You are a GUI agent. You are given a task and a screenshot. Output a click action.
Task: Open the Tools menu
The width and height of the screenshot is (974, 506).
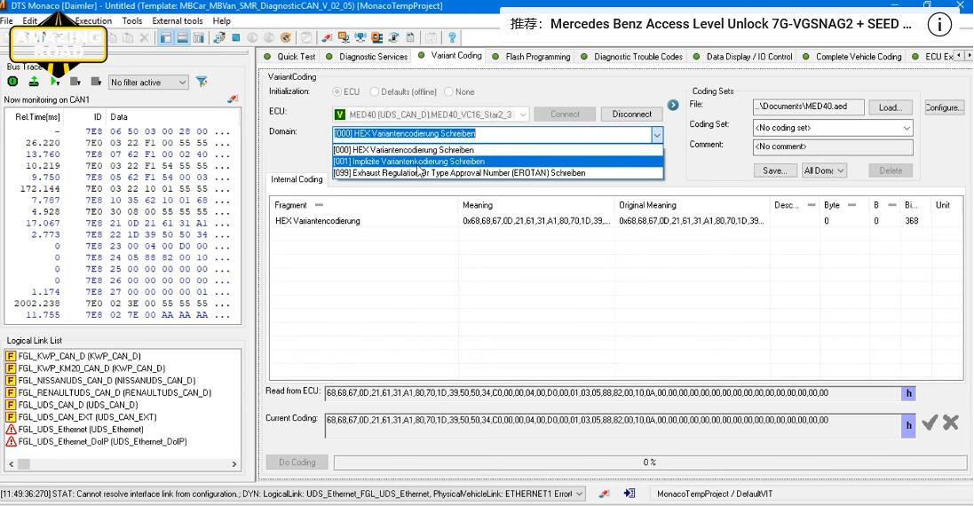tap(131, 20)
